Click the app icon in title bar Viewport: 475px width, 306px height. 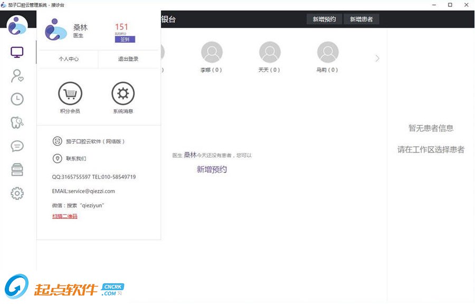click(3, 5)
